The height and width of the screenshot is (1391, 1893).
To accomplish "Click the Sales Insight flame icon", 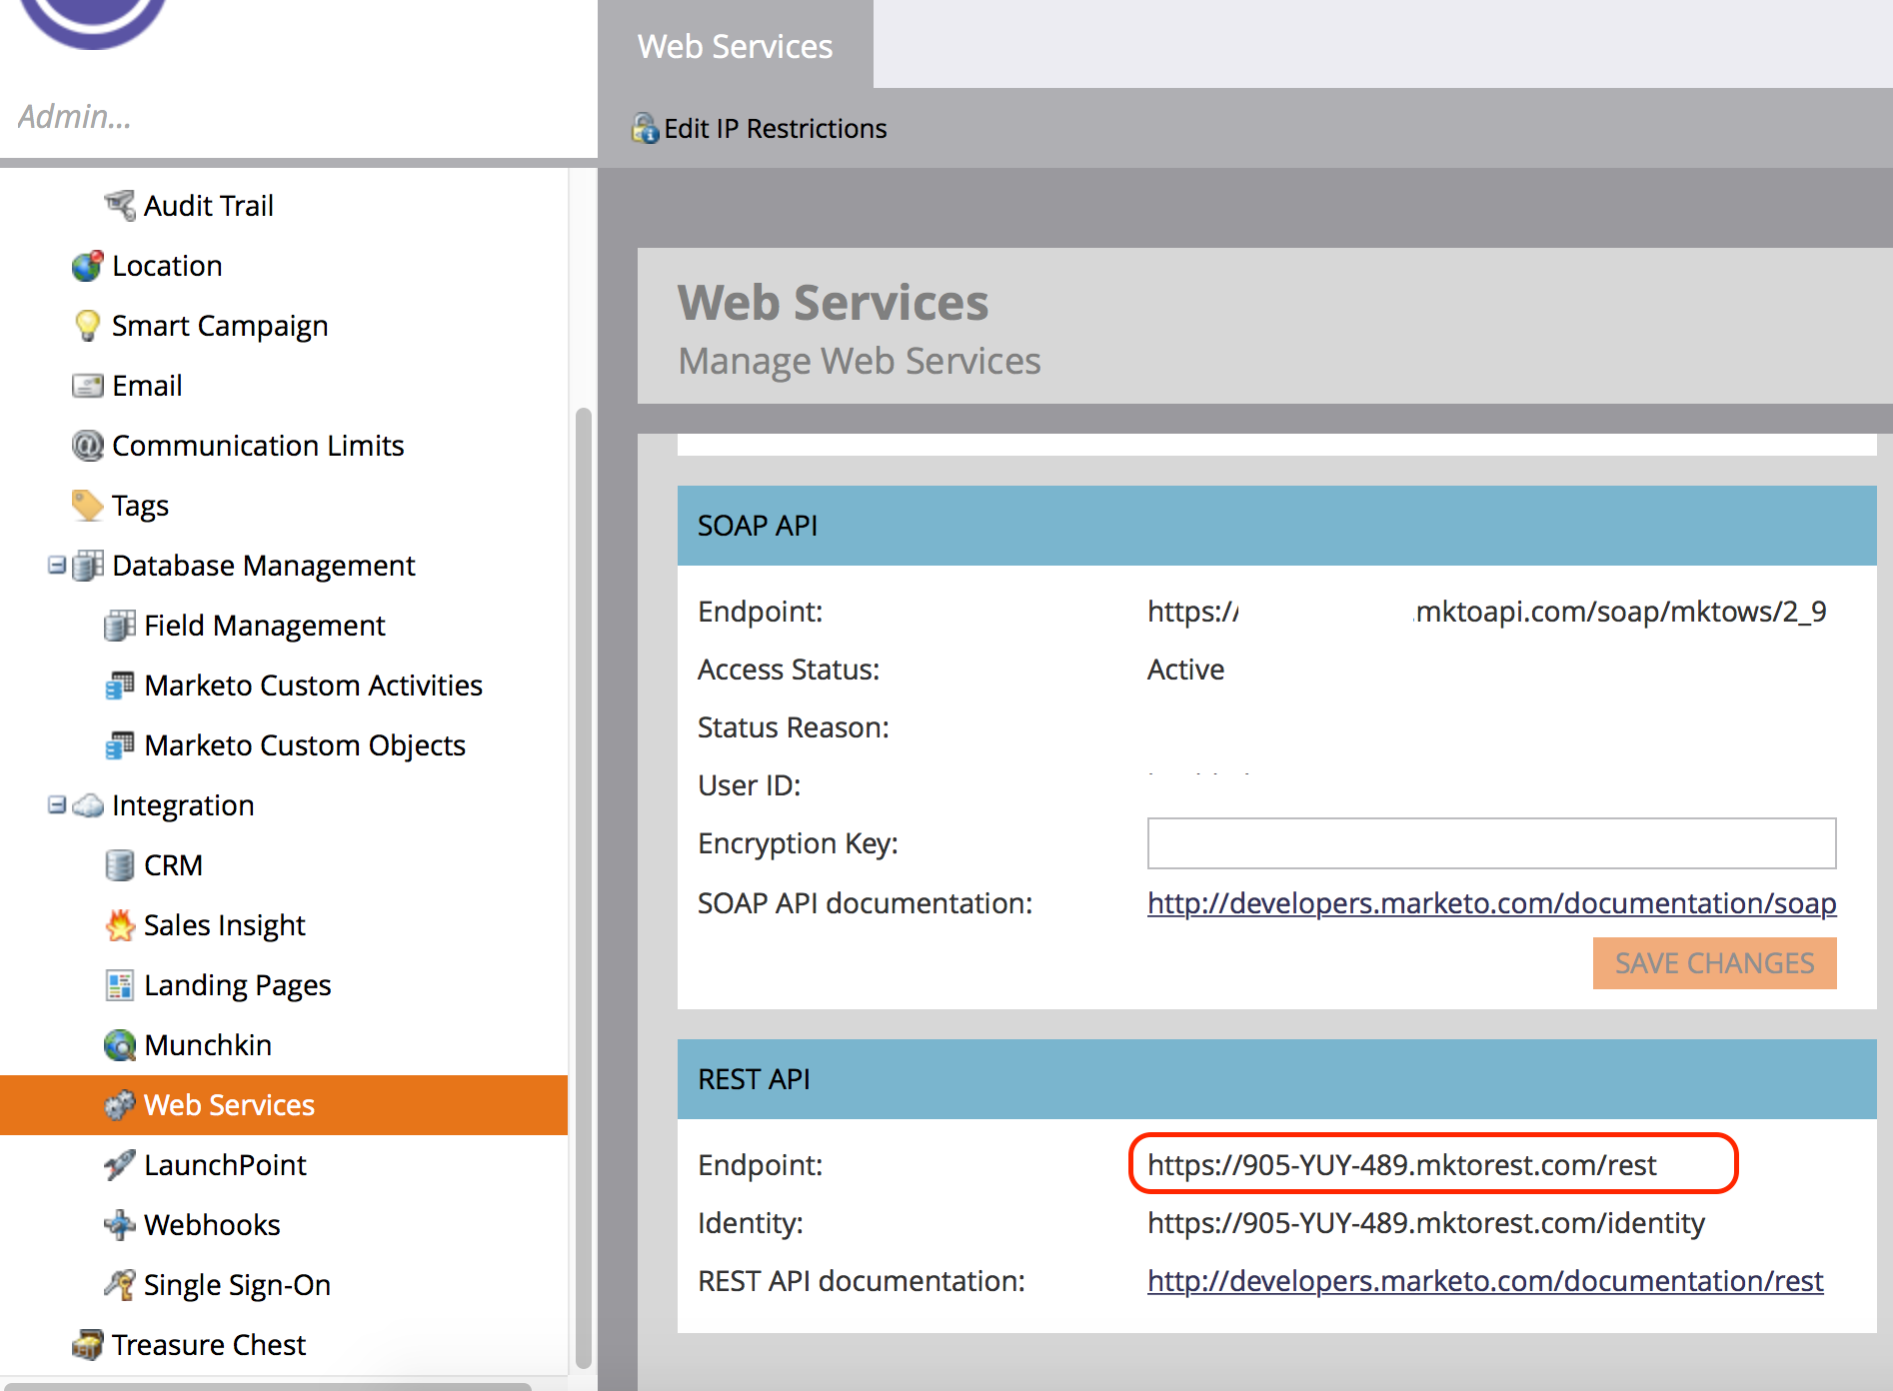I will pyautogui.click(x=120, y=925).
